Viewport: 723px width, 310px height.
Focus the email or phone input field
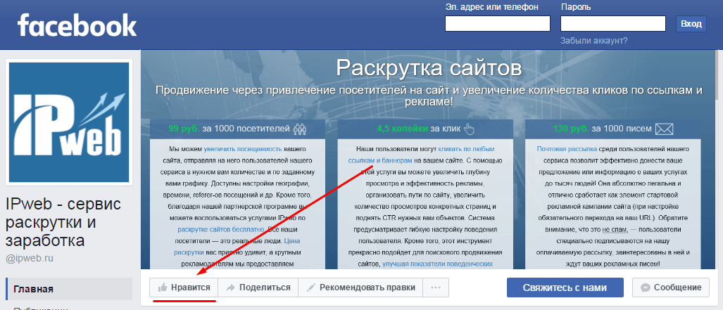498,24
